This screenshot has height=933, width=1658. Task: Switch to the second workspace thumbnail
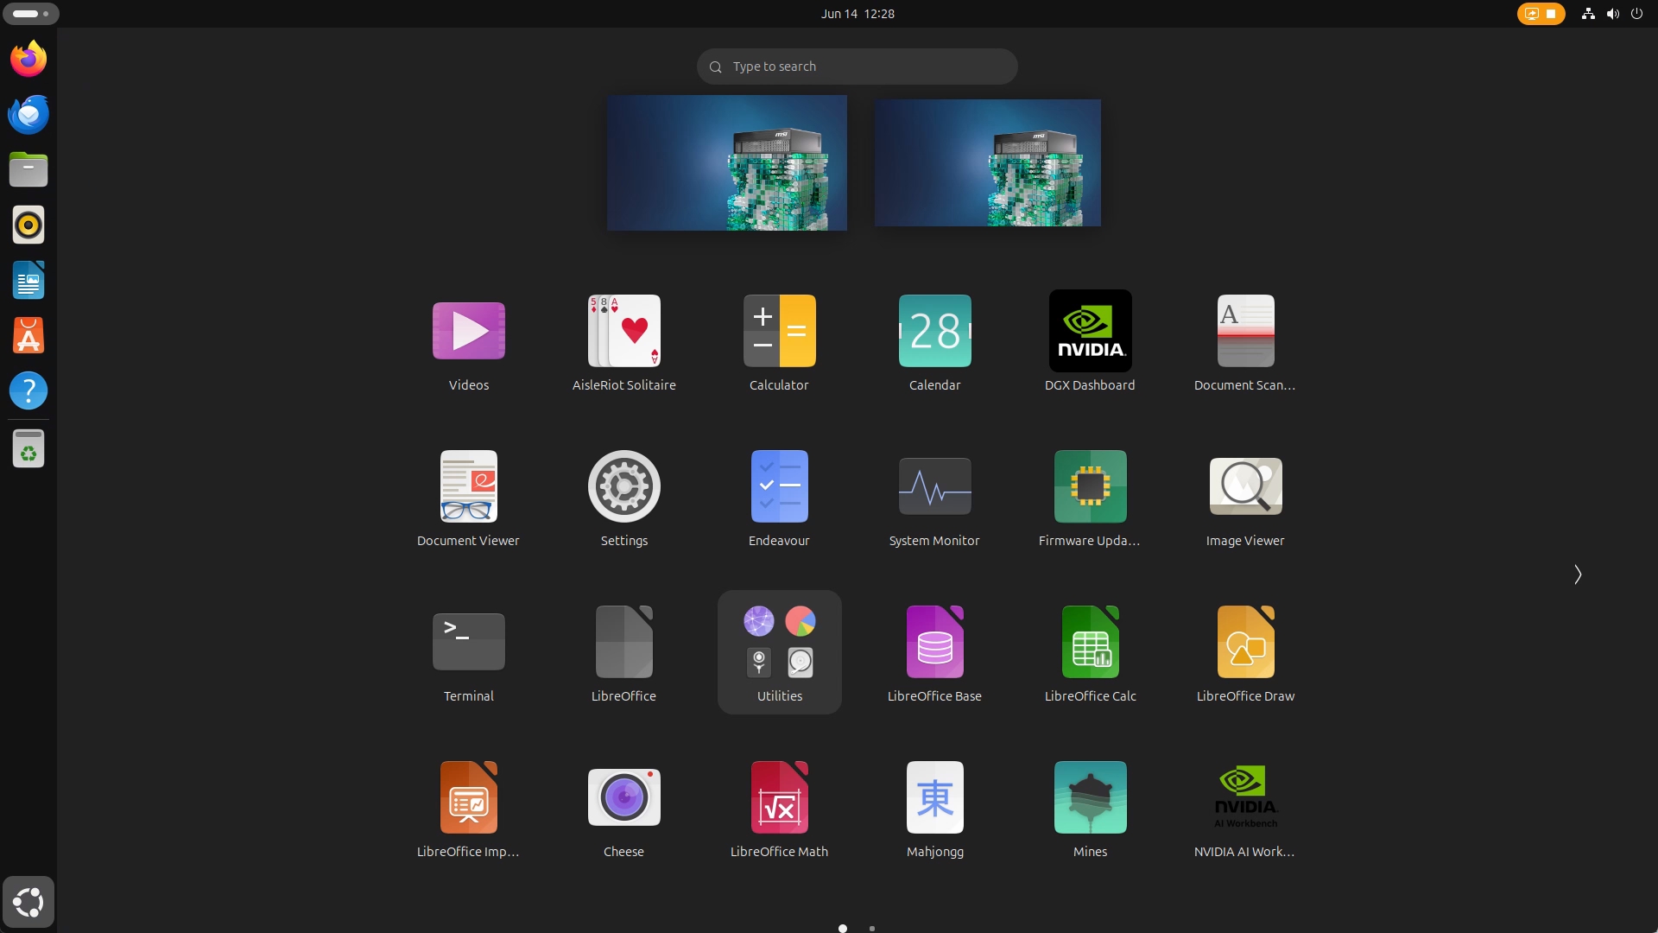click(x=987, y=162)
